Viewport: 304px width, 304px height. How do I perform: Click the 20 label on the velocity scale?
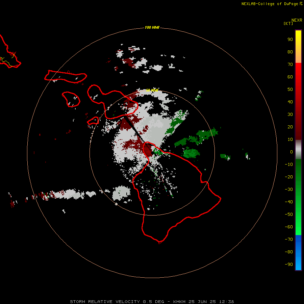[x=290, y=127]
